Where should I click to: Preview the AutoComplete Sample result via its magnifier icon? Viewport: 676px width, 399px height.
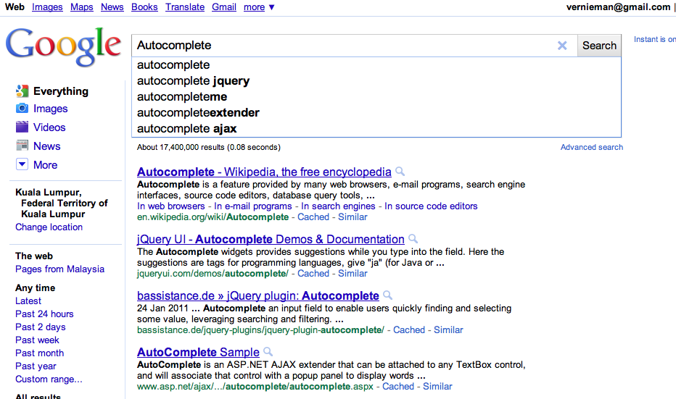pos(268,352)
